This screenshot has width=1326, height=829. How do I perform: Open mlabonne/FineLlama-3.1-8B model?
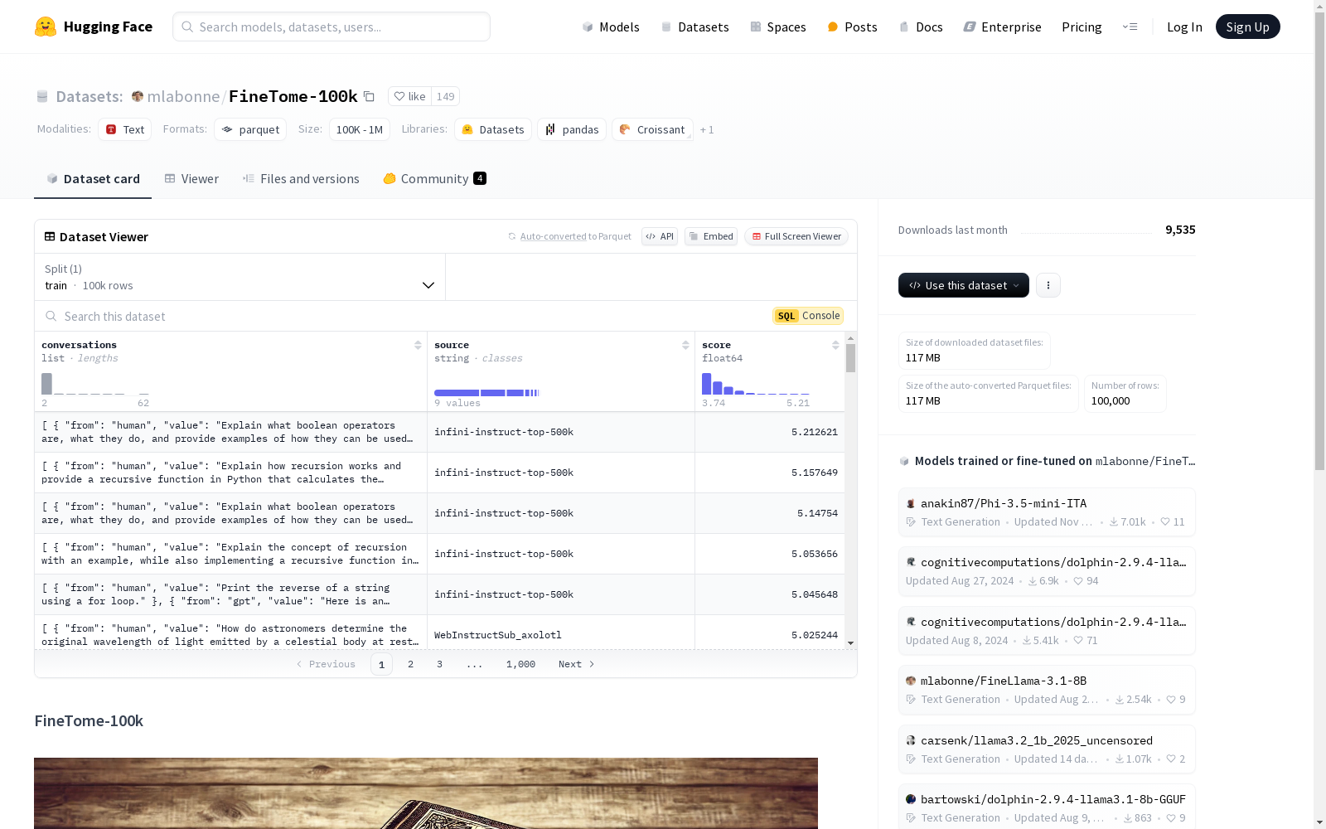pos(1047,690)
